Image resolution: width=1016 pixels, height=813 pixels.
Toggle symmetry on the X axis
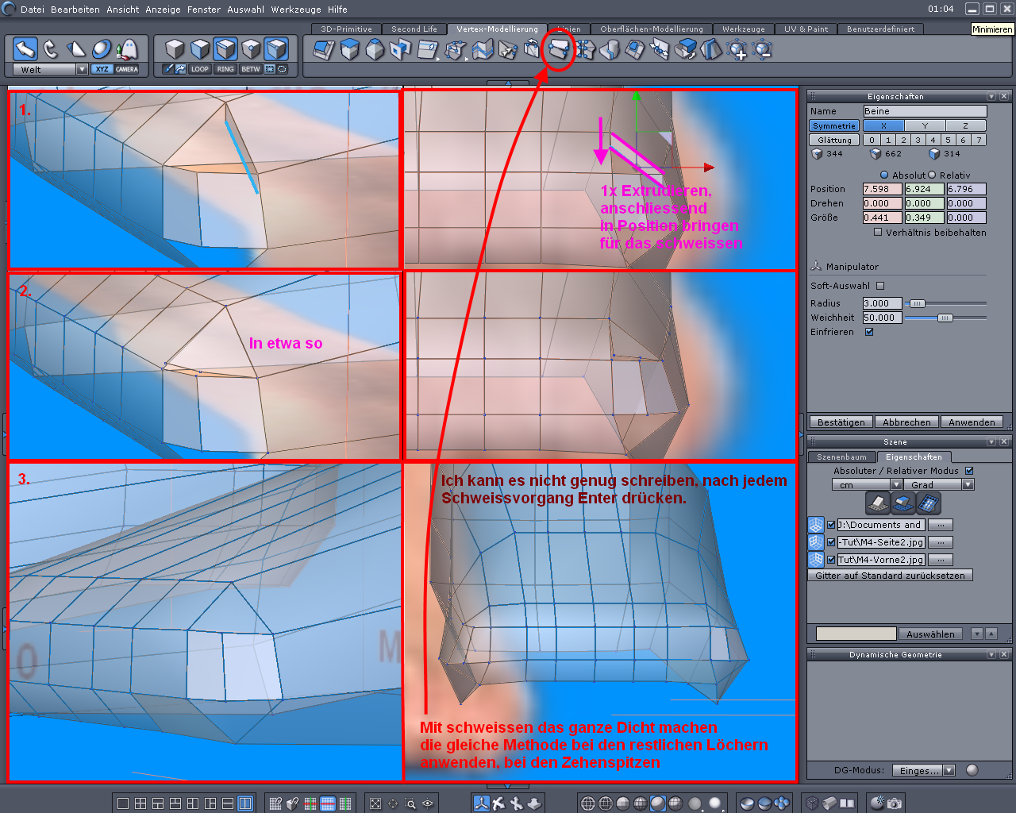pyautogui.click(x=883, y=125)
